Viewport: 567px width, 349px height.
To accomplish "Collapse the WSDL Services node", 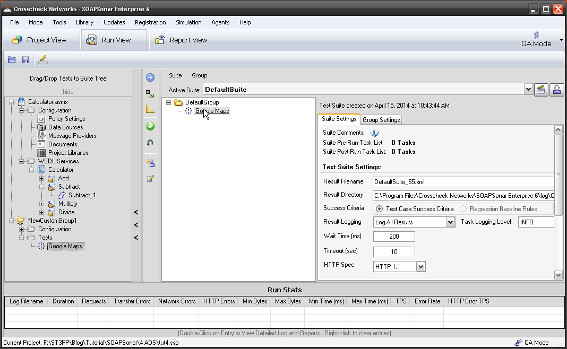I will coord(21,161).
